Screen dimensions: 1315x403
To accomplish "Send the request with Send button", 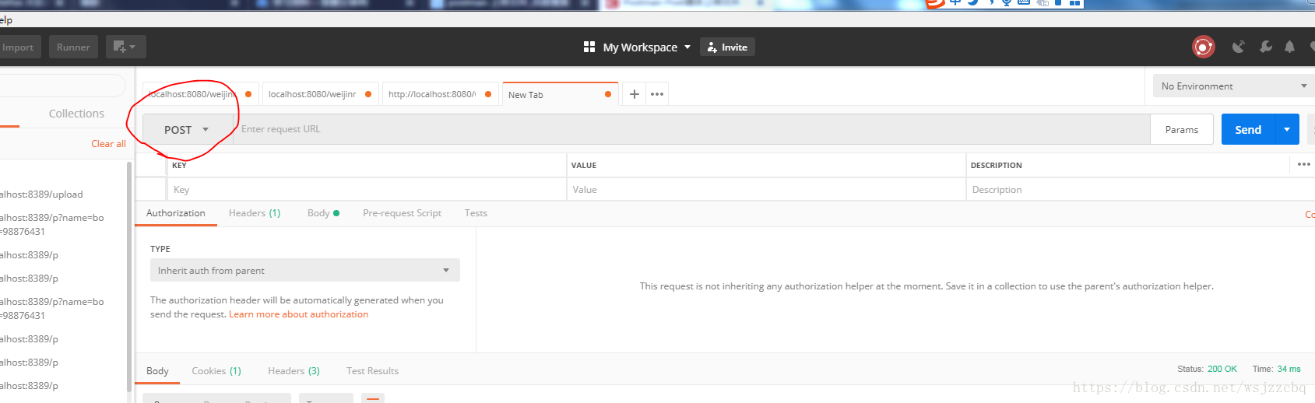I will pos(1248,130).
